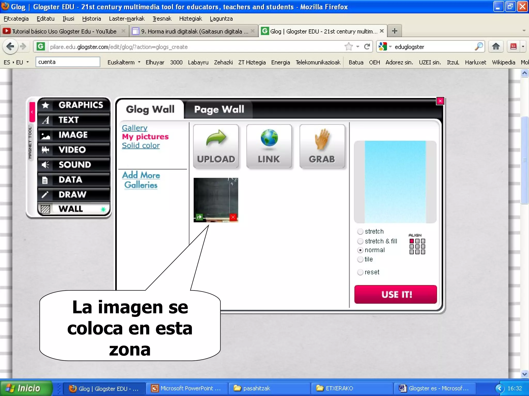Choose the top-left pink align square
This screenshot has width=529, height=396.
pyautogui.click(x=412, y=241)
